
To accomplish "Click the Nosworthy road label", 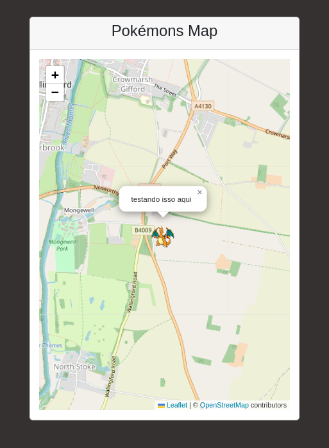I will 106,190.
